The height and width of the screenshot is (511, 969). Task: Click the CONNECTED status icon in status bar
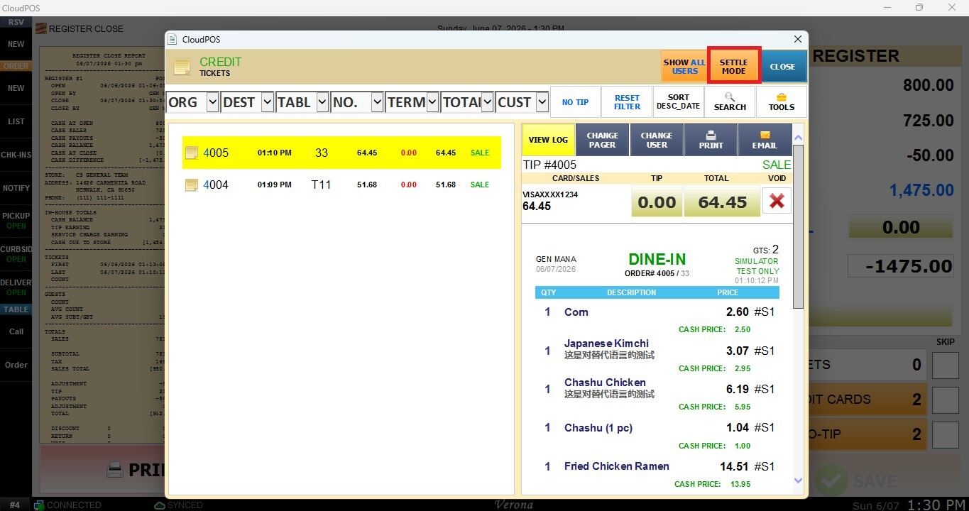[x=40, y=505]
